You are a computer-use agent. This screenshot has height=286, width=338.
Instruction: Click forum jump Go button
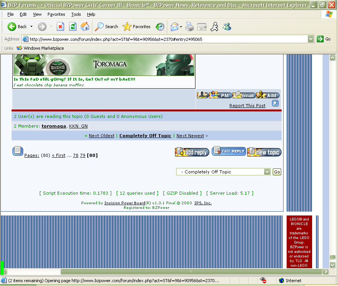[x=277, y=172]
